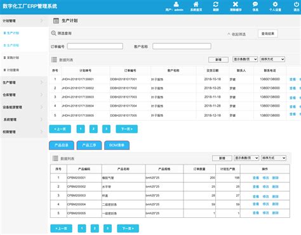Click 删除 for product CPBM200003
This screenshot has width=301, height=235.
click(275, 196)
